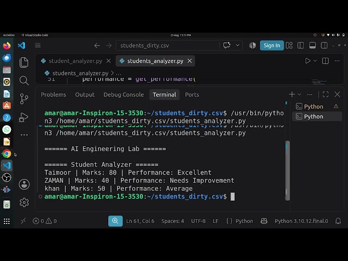This screenshot has height=261, width=348.
Task: Show errors and warnings count in status bar
Action: 45,221
